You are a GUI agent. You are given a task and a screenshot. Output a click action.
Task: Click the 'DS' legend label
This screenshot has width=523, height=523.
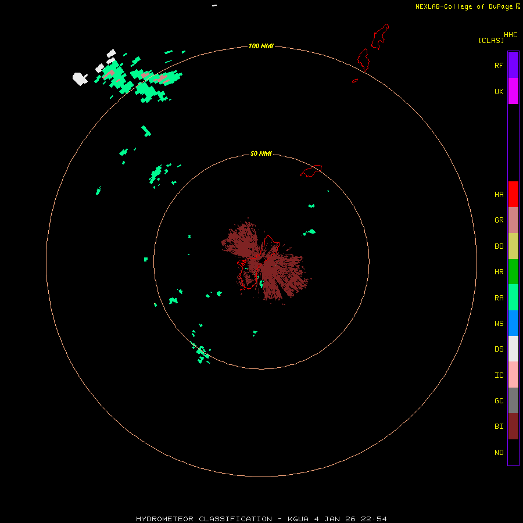[499, 349]
